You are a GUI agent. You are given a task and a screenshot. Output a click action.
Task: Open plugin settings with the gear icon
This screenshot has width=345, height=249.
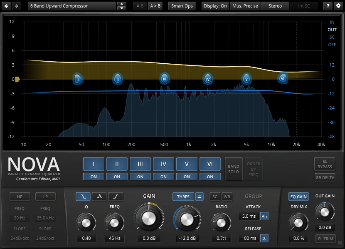(338, 6)
